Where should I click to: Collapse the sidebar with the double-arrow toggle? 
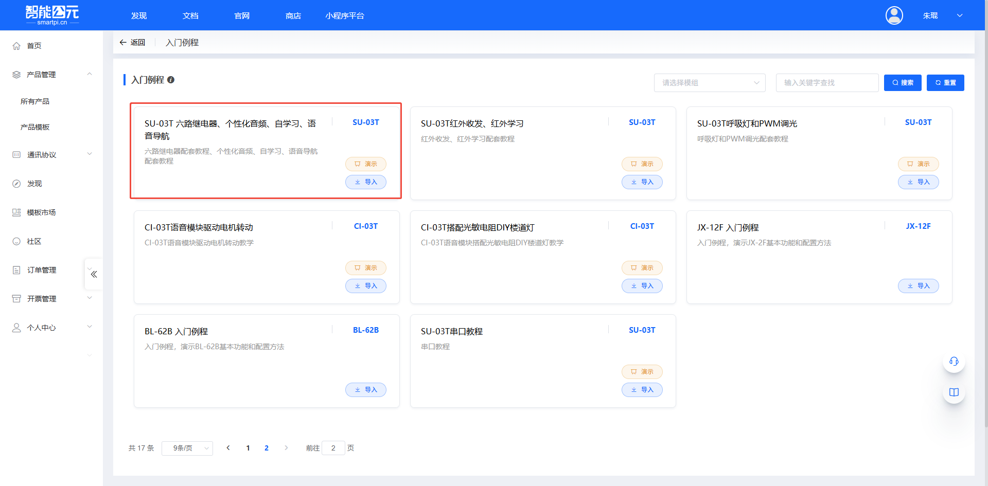click(x=93, y=274)
